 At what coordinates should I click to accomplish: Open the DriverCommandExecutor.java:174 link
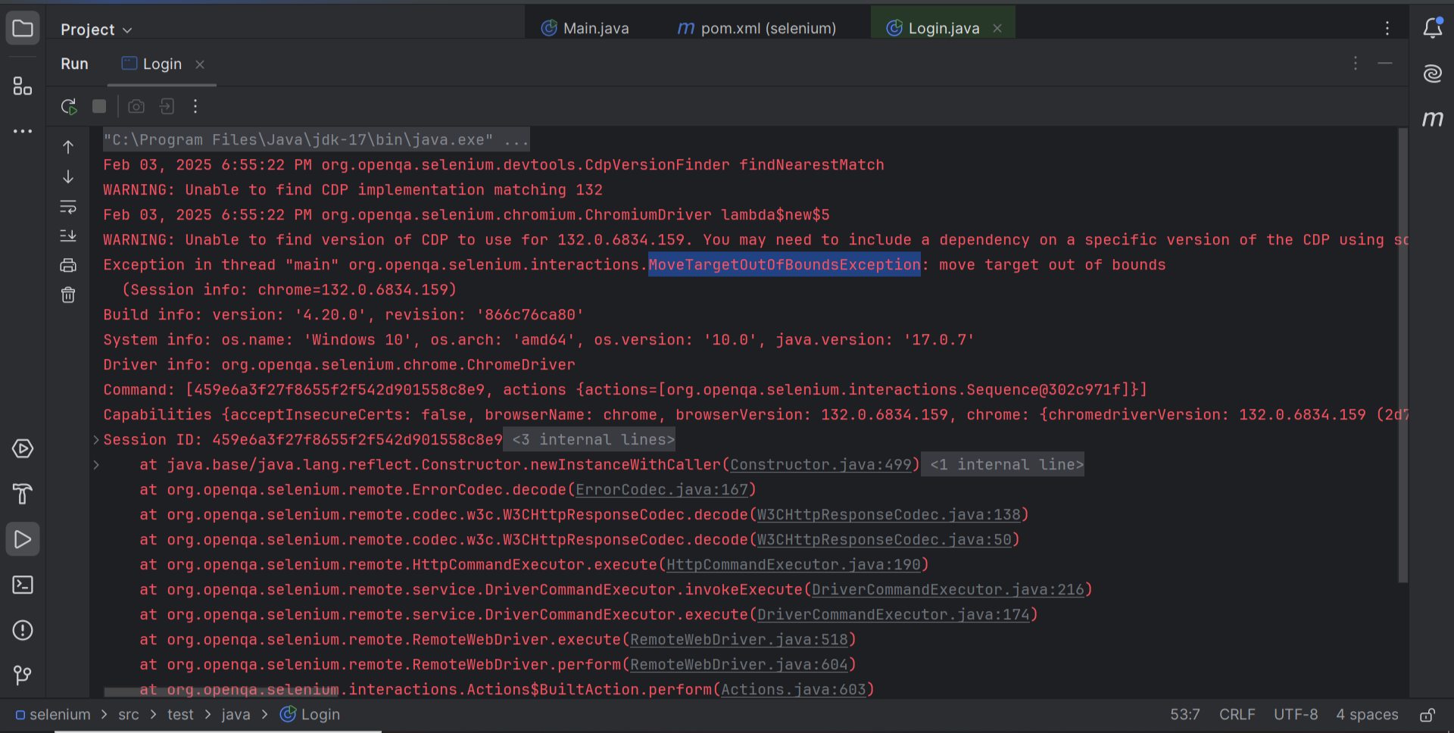click(894, 615)
